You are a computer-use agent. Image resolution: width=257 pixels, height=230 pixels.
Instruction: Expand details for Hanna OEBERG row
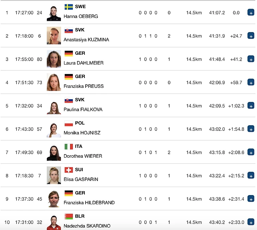tap(251, 12)
